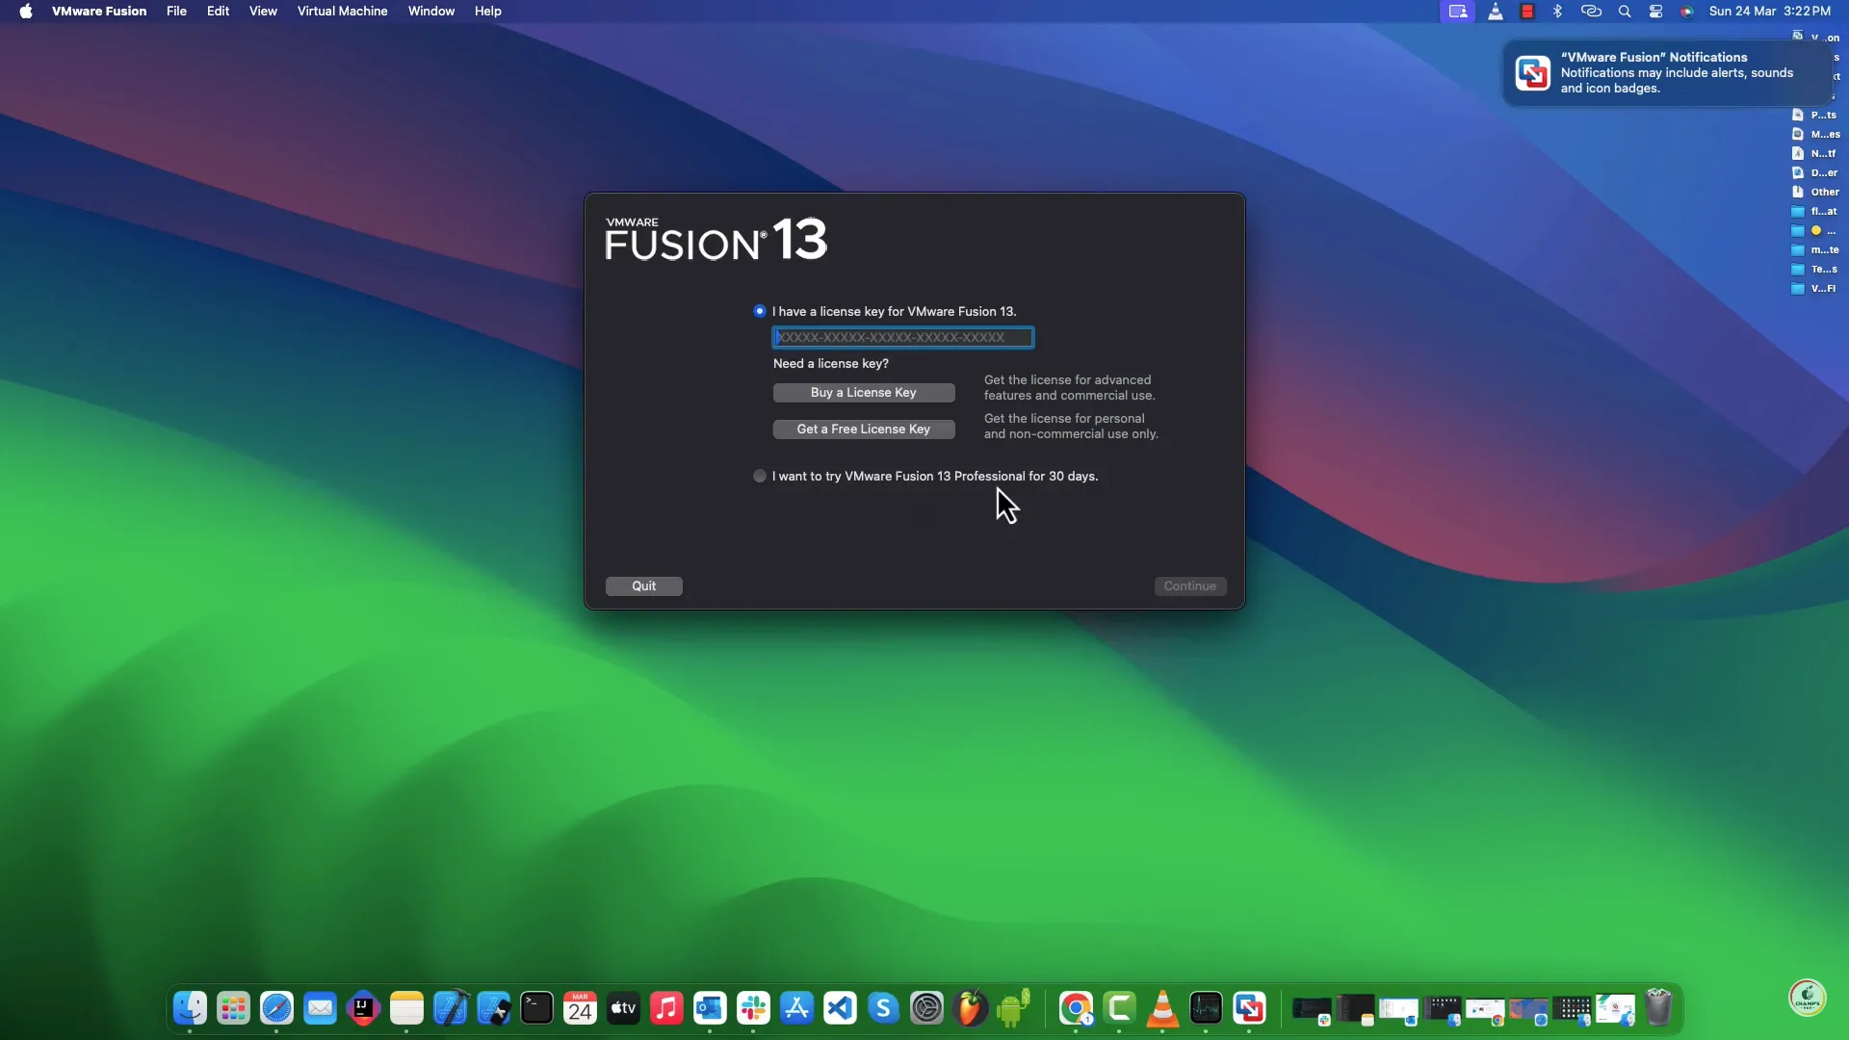Image resolution: width=1849 pixels, height=1040 pixels.
Task: Open Activity Monitor from the Dock
Action: coord(1206,1008)
